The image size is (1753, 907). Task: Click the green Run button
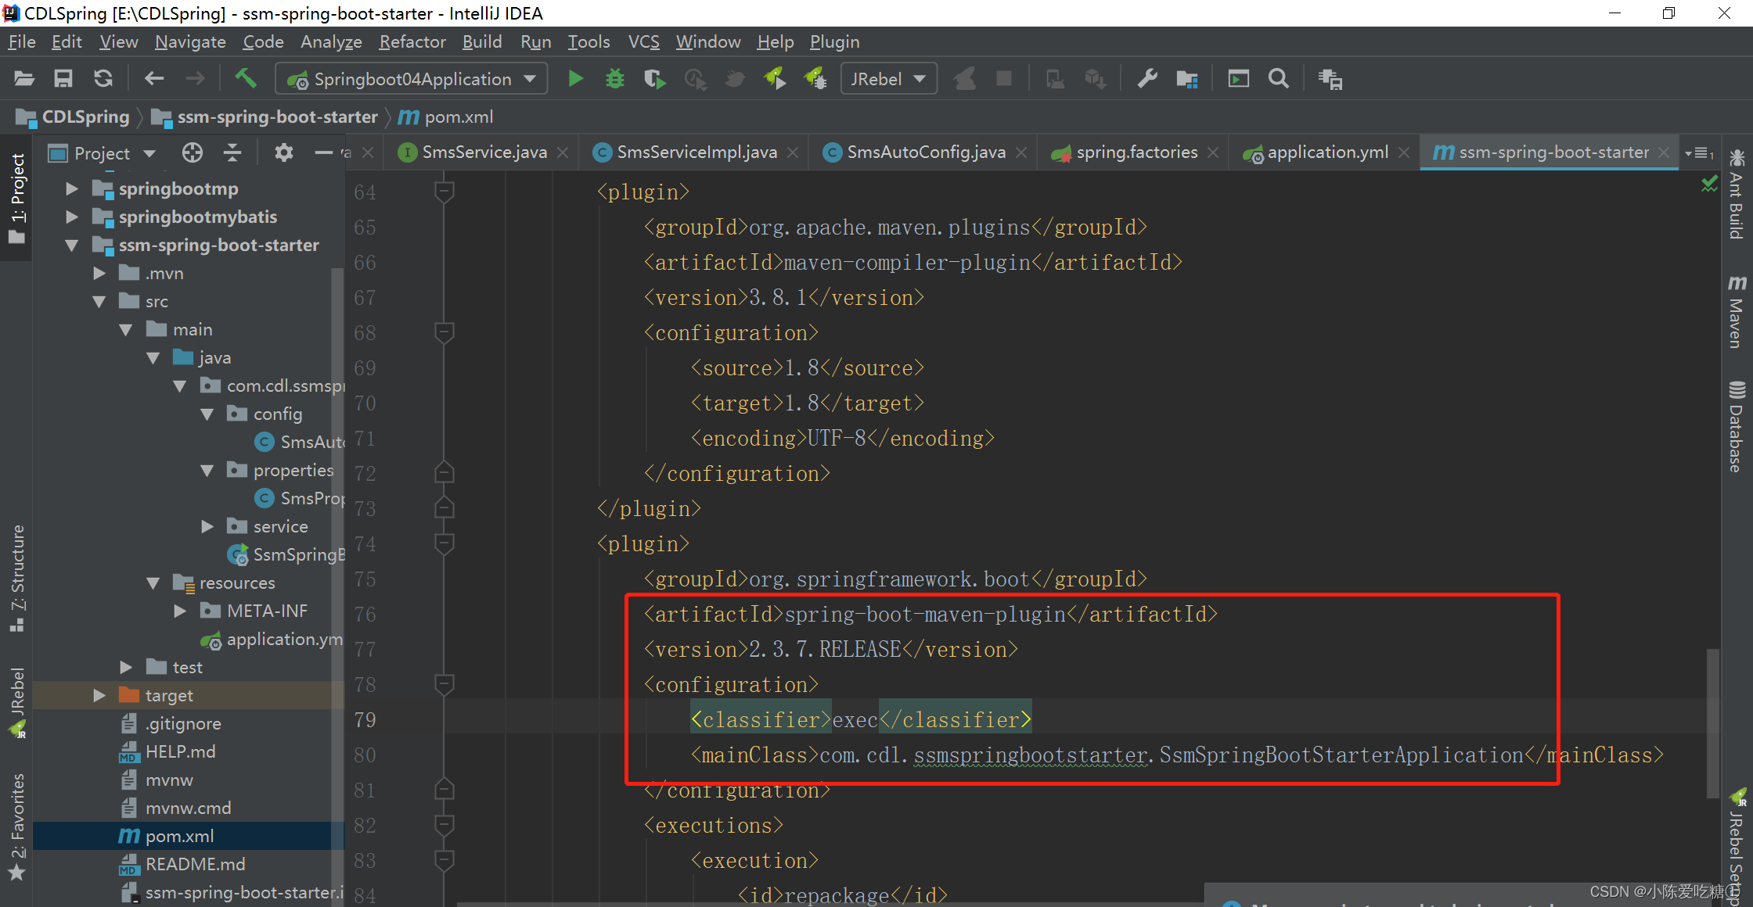tap(575, 79)
